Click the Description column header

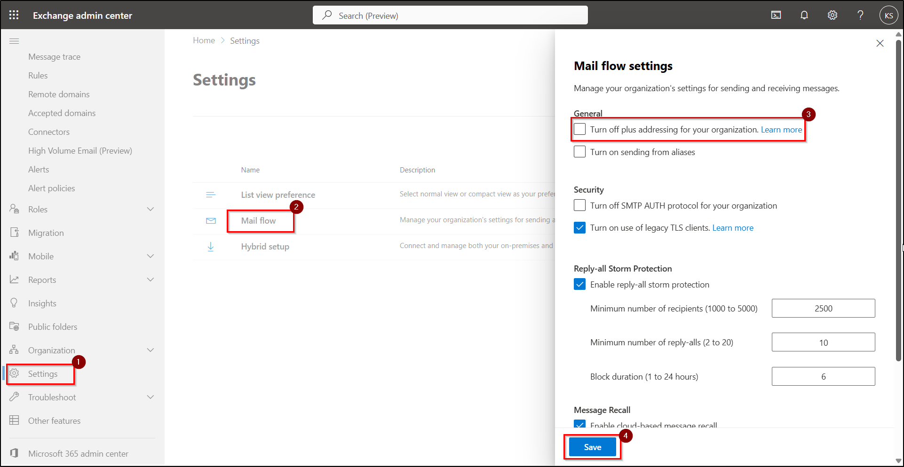coord(417,170)
